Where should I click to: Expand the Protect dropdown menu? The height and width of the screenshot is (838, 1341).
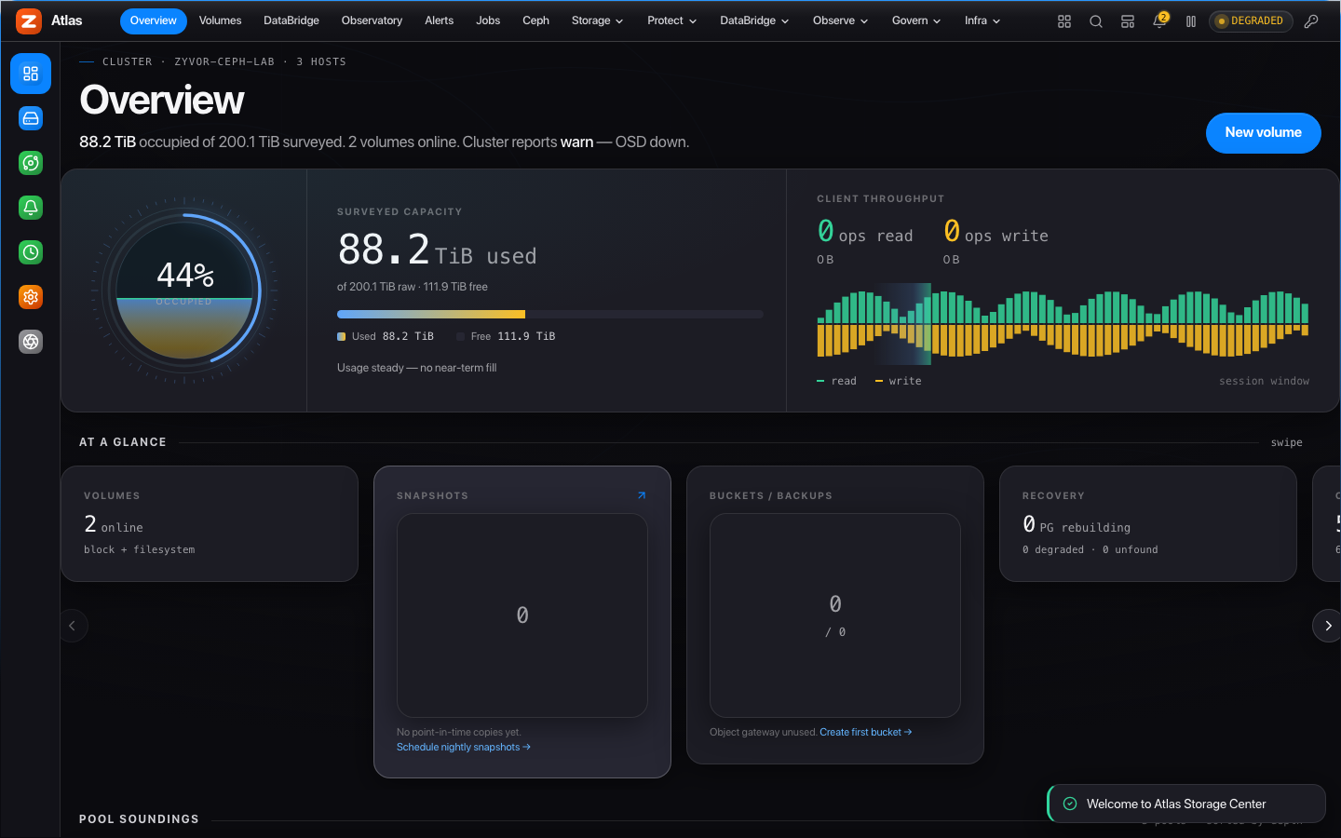672,20
